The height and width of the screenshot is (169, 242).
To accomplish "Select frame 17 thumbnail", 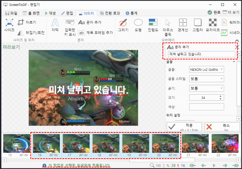I will (x=76, y=145).
